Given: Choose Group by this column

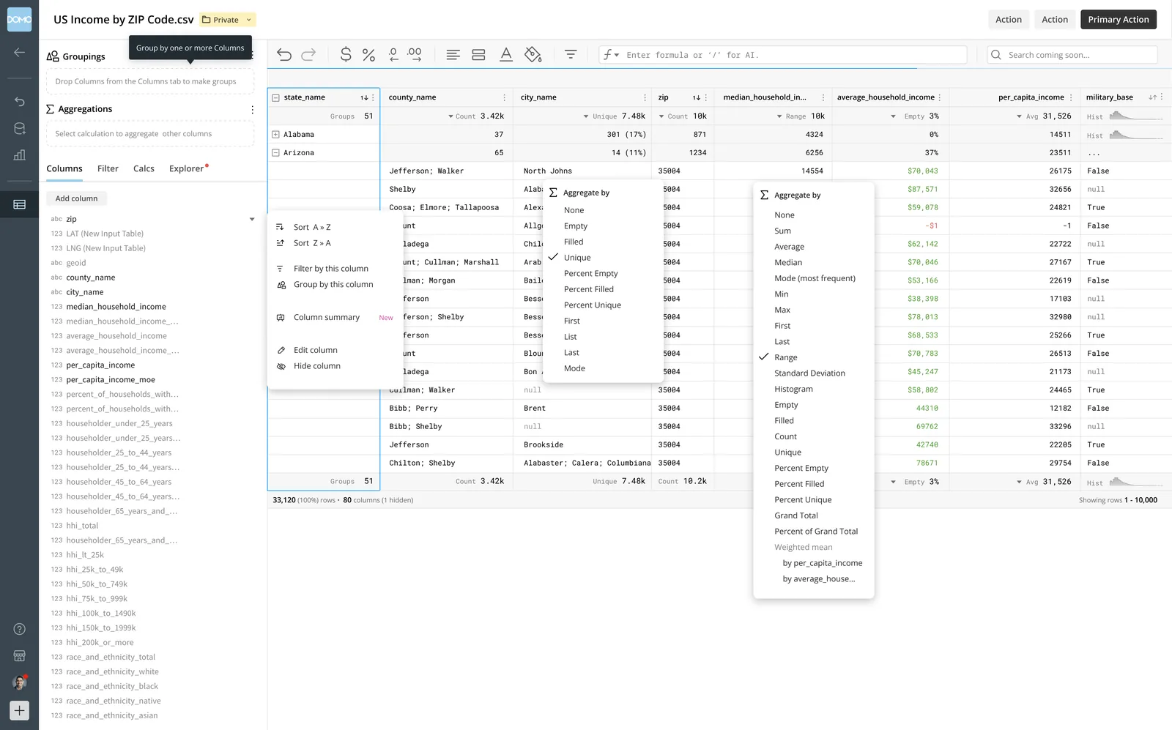Looking at the screenshot, I should (333, 285).
